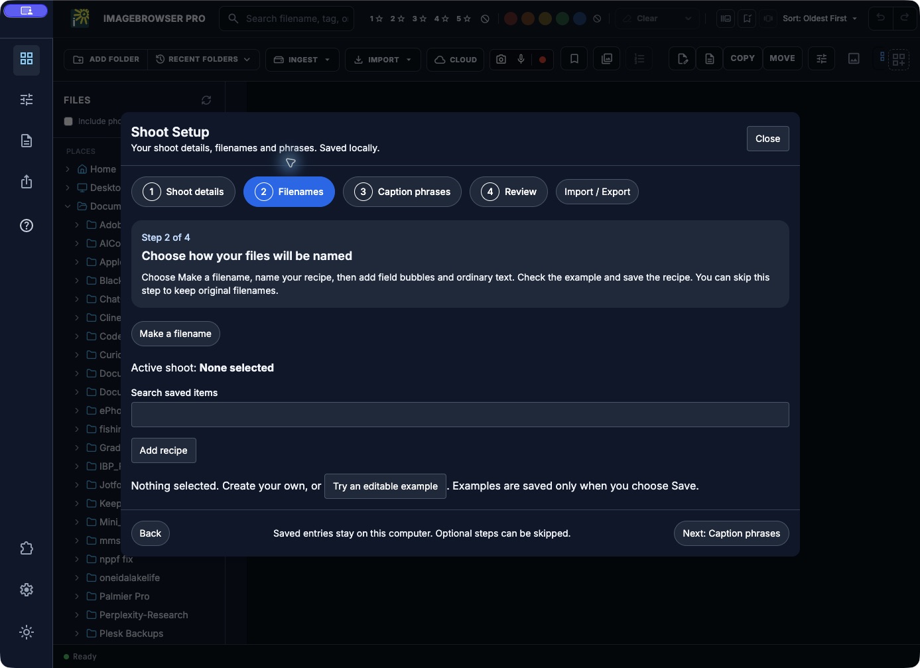This screenshot has height=668, width=920.
Task: Click Try an editable example
Action: tap(385, 486)
